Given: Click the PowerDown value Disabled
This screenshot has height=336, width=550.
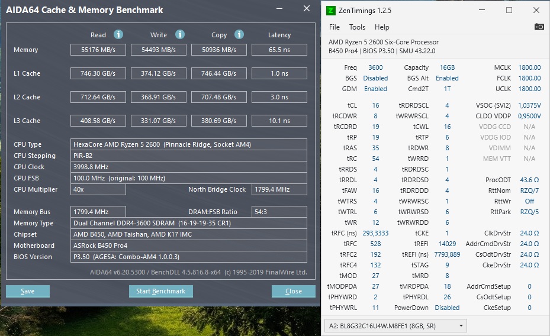Looking at the screenshot, I should (447, 308).
